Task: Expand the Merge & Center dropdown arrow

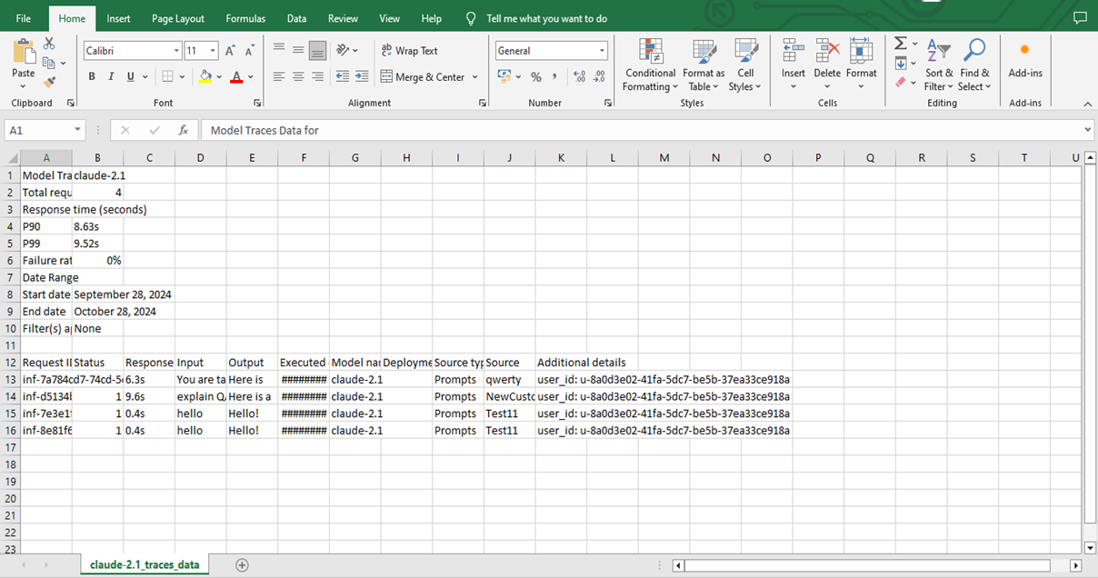Action: (x=474, y=77)
